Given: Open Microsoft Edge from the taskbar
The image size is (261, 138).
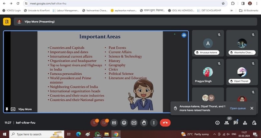Looking at the screenshot, I should [x=78, y=134].
